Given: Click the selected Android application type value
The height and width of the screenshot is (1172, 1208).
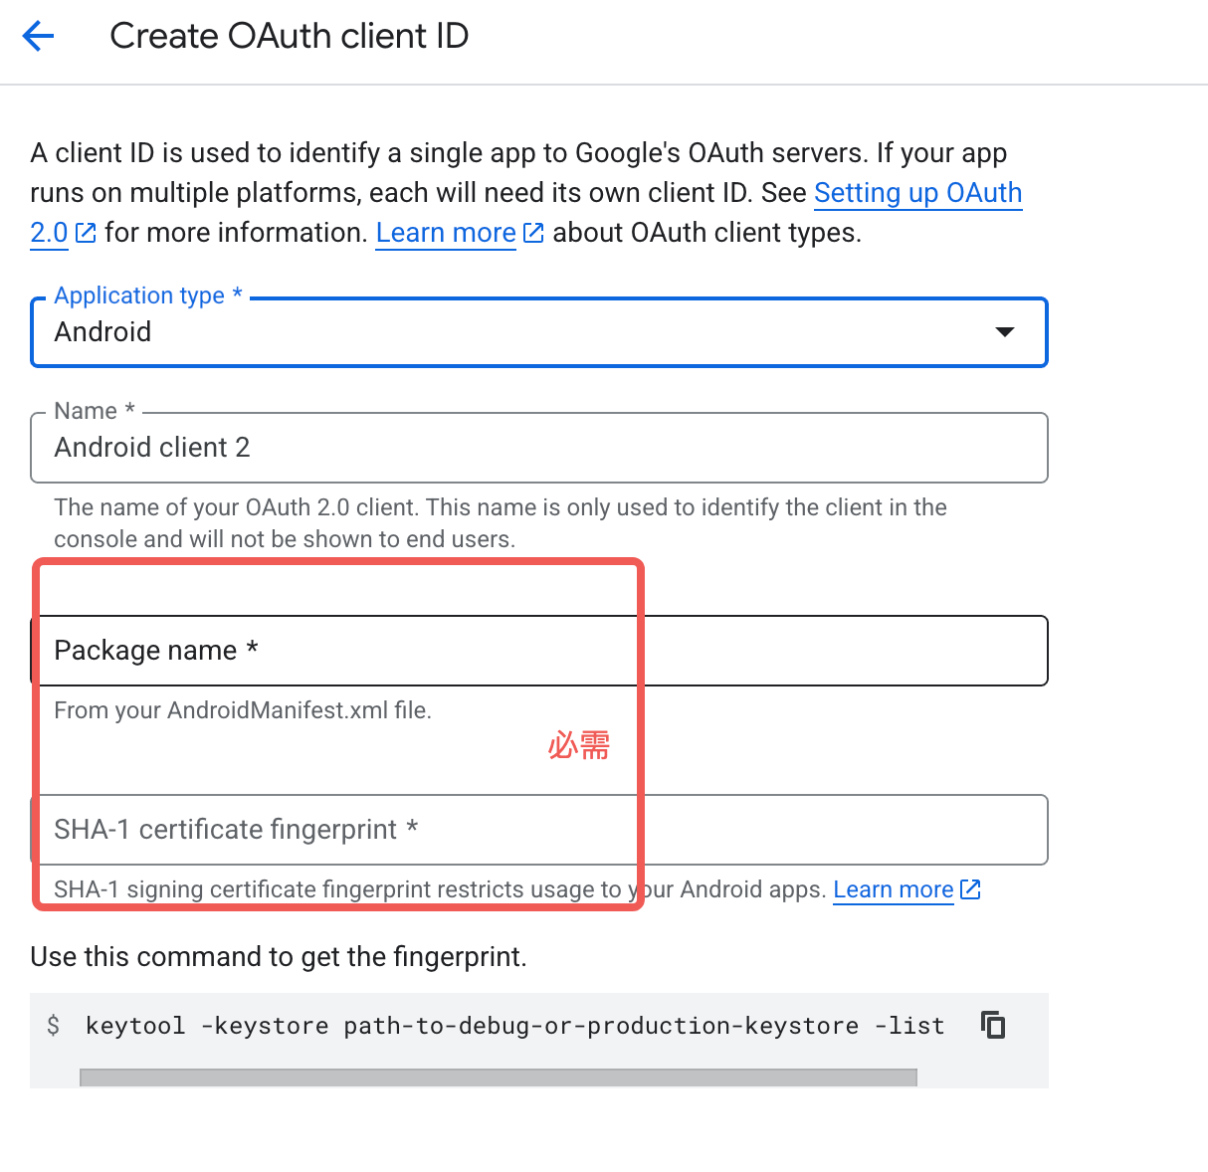Looking at the screenshot, I should pos(103,332).
